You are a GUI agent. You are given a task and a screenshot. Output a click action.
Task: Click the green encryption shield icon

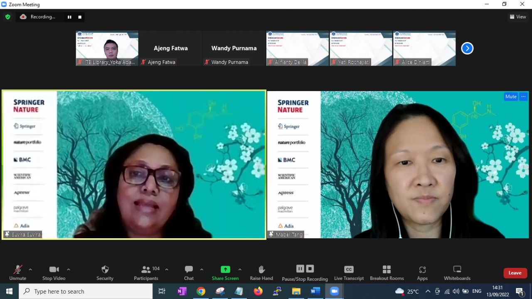7,17
